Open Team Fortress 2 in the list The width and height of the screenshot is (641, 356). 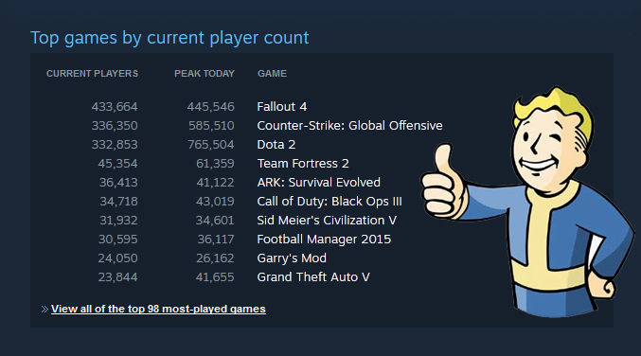[x=303, y=164]
